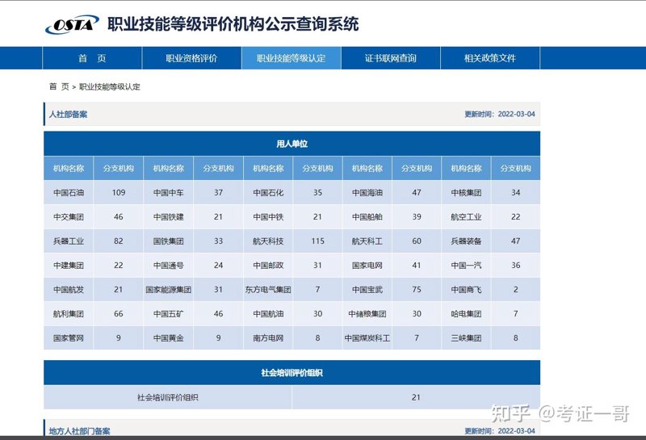The width and height of the screenshot is (646, 440).
Task: Open the 职业资格评价 tab
Action: [x=191, y=58]
